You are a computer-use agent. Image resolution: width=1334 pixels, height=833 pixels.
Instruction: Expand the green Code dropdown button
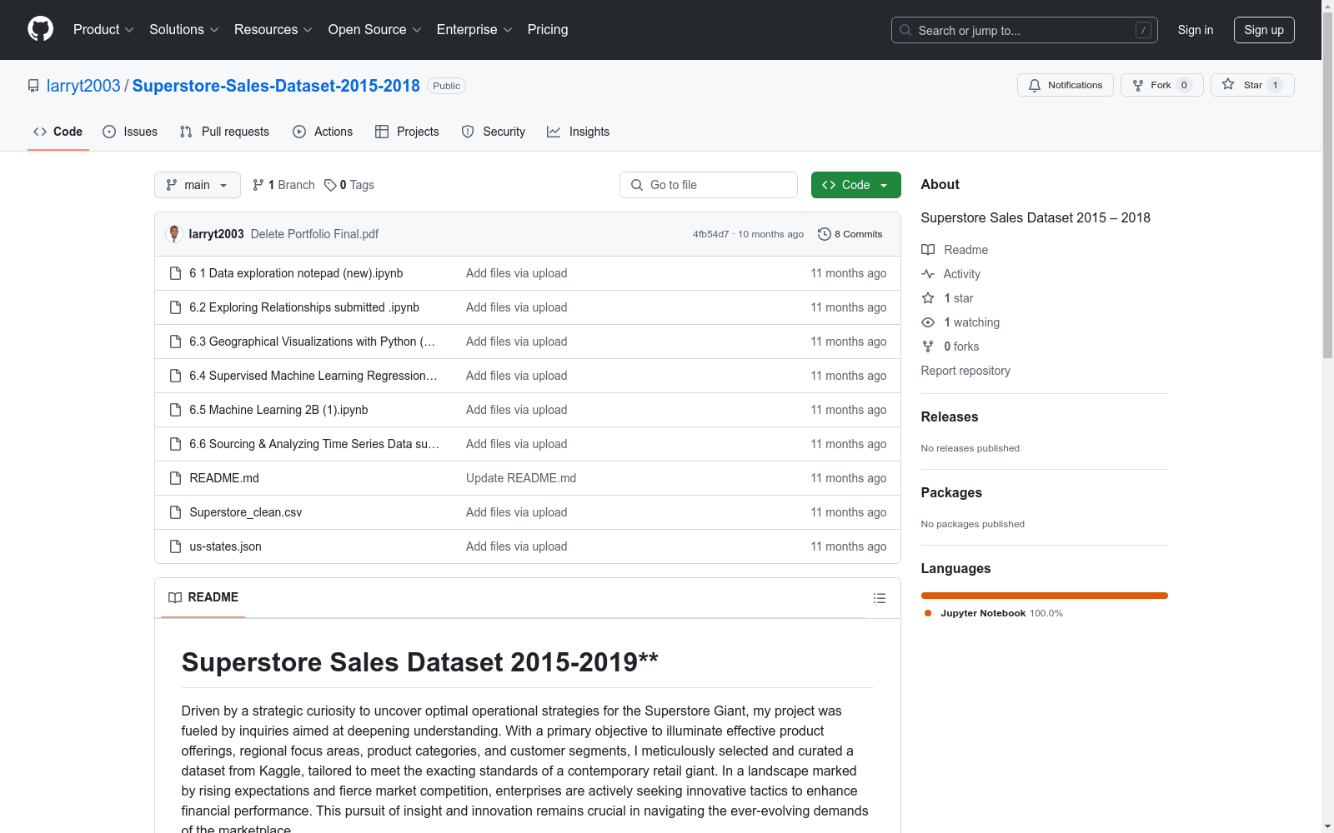855,185
